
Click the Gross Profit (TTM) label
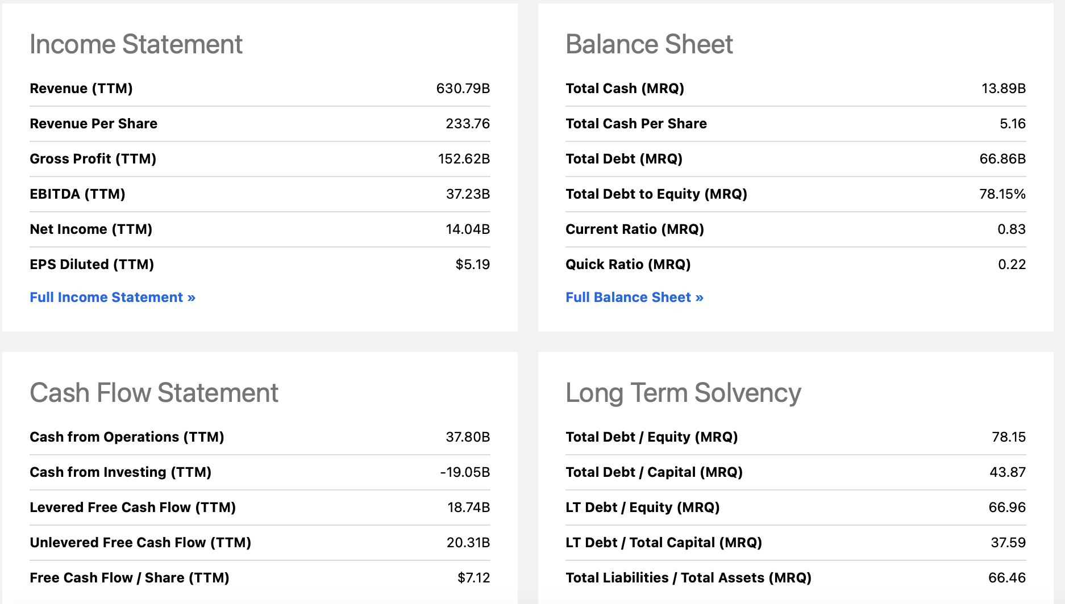coord(93,159)
